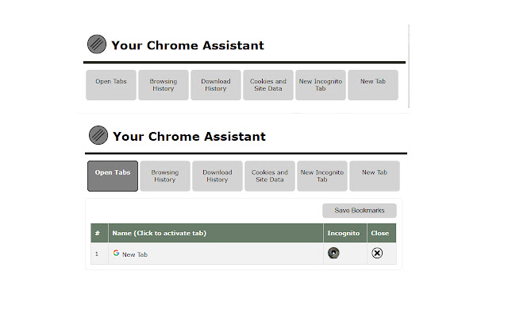The image size is (508, 318).
Task: Click New Tab button in the lower panel
Action: point(375,176)
